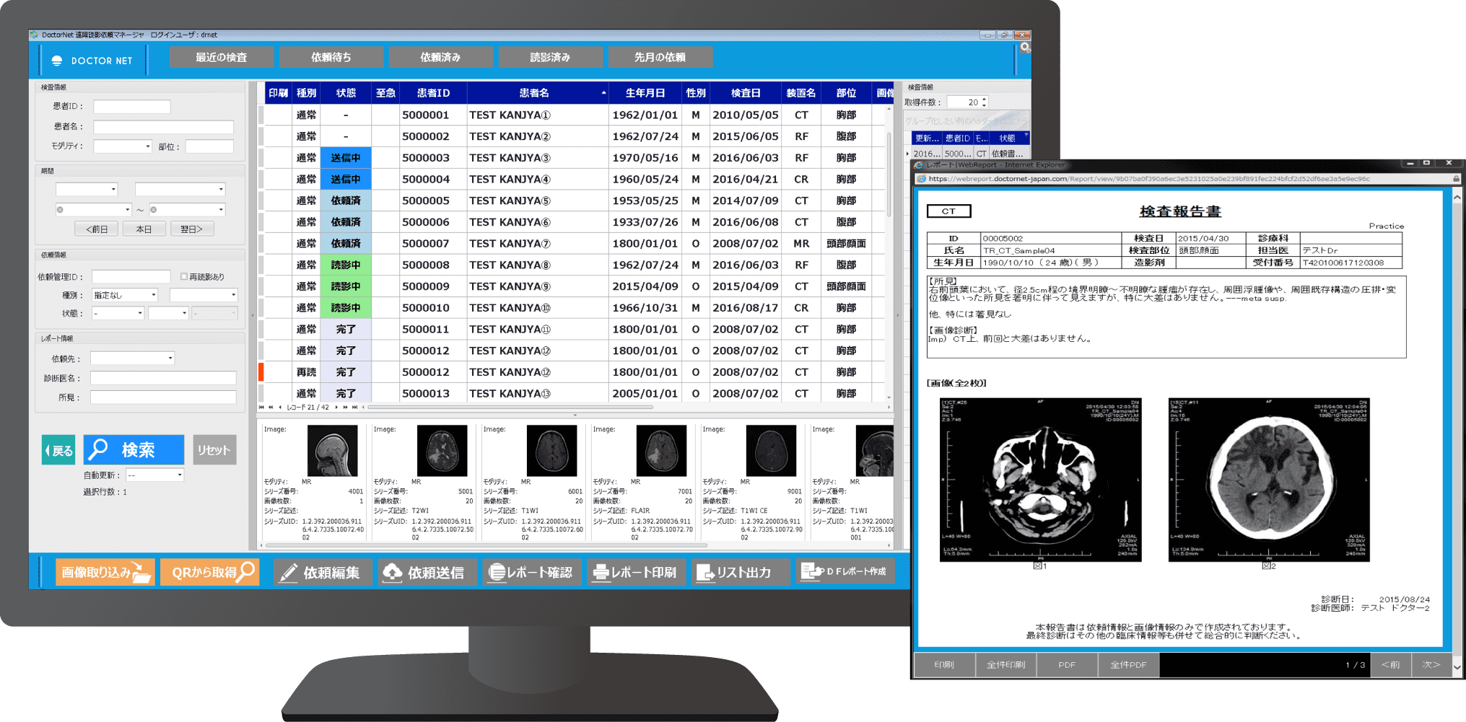Switch to 最近の検査 tab
The image size is (1466, 722).
click(222, 57)
